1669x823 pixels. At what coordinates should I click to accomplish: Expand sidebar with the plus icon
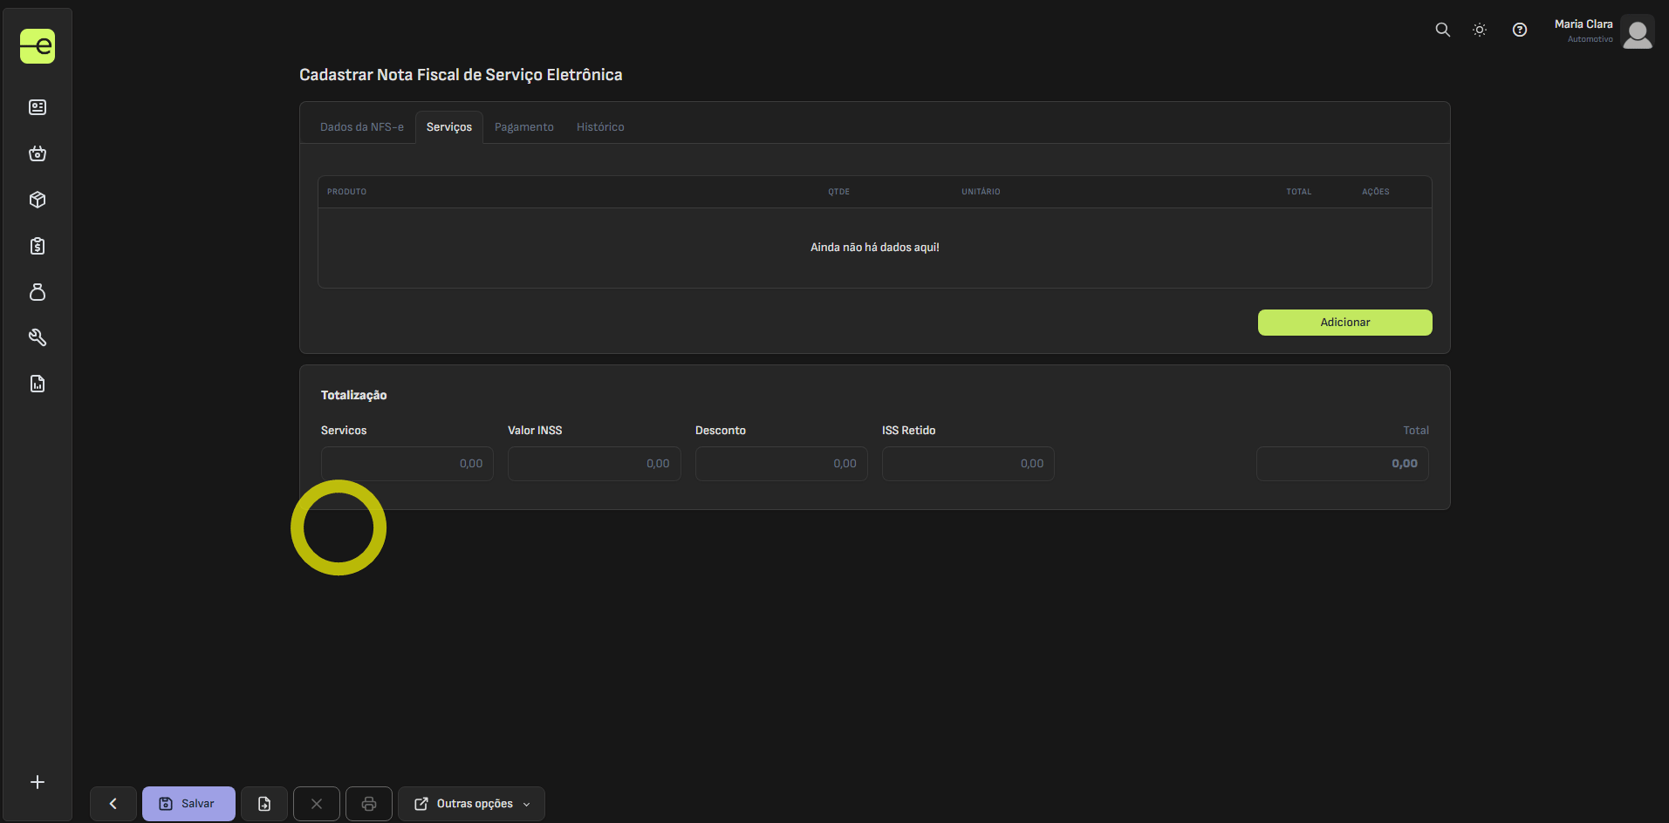(38, 782)
